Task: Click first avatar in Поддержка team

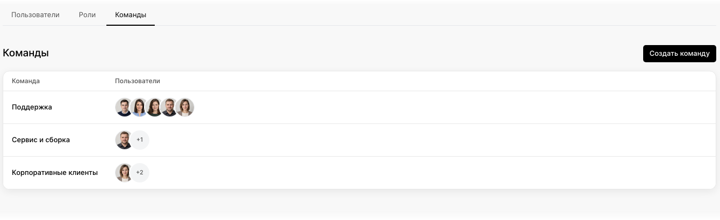Action: click(124, 107)
